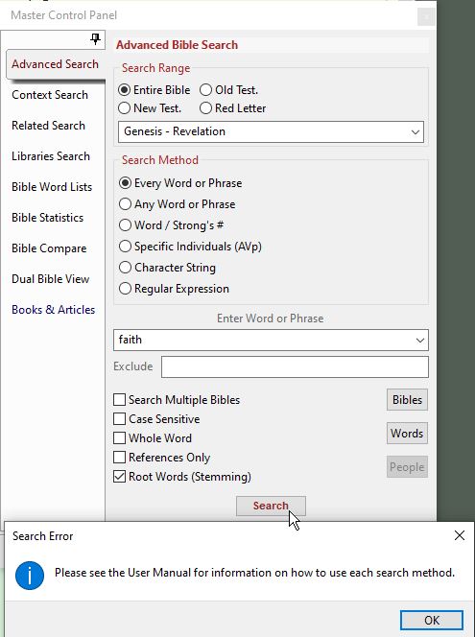Viewport: 475px width, 637px height.
Task: Switch to Context Search tab
Action: point(50,95)
